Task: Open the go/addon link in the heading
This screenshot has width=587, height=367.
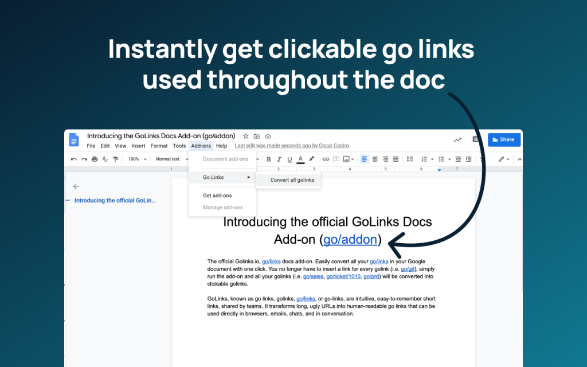Action: pyautogui.click(x=350, y=240)
